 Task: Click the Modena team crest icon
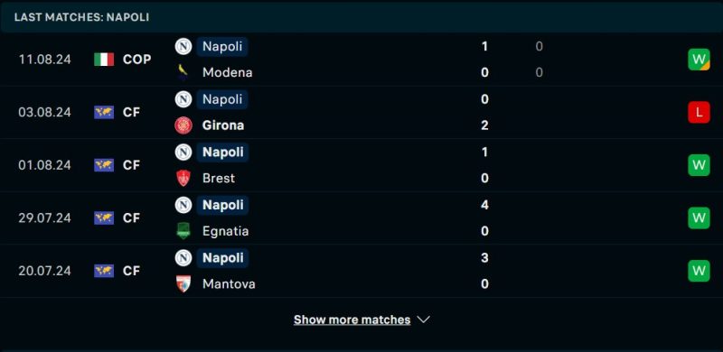point(183,72)
